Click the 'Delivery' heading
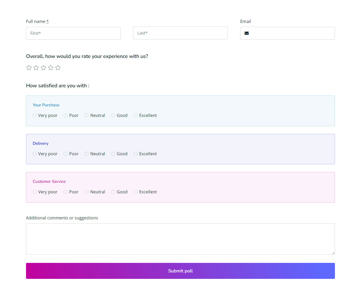 (x=40, y=143)
